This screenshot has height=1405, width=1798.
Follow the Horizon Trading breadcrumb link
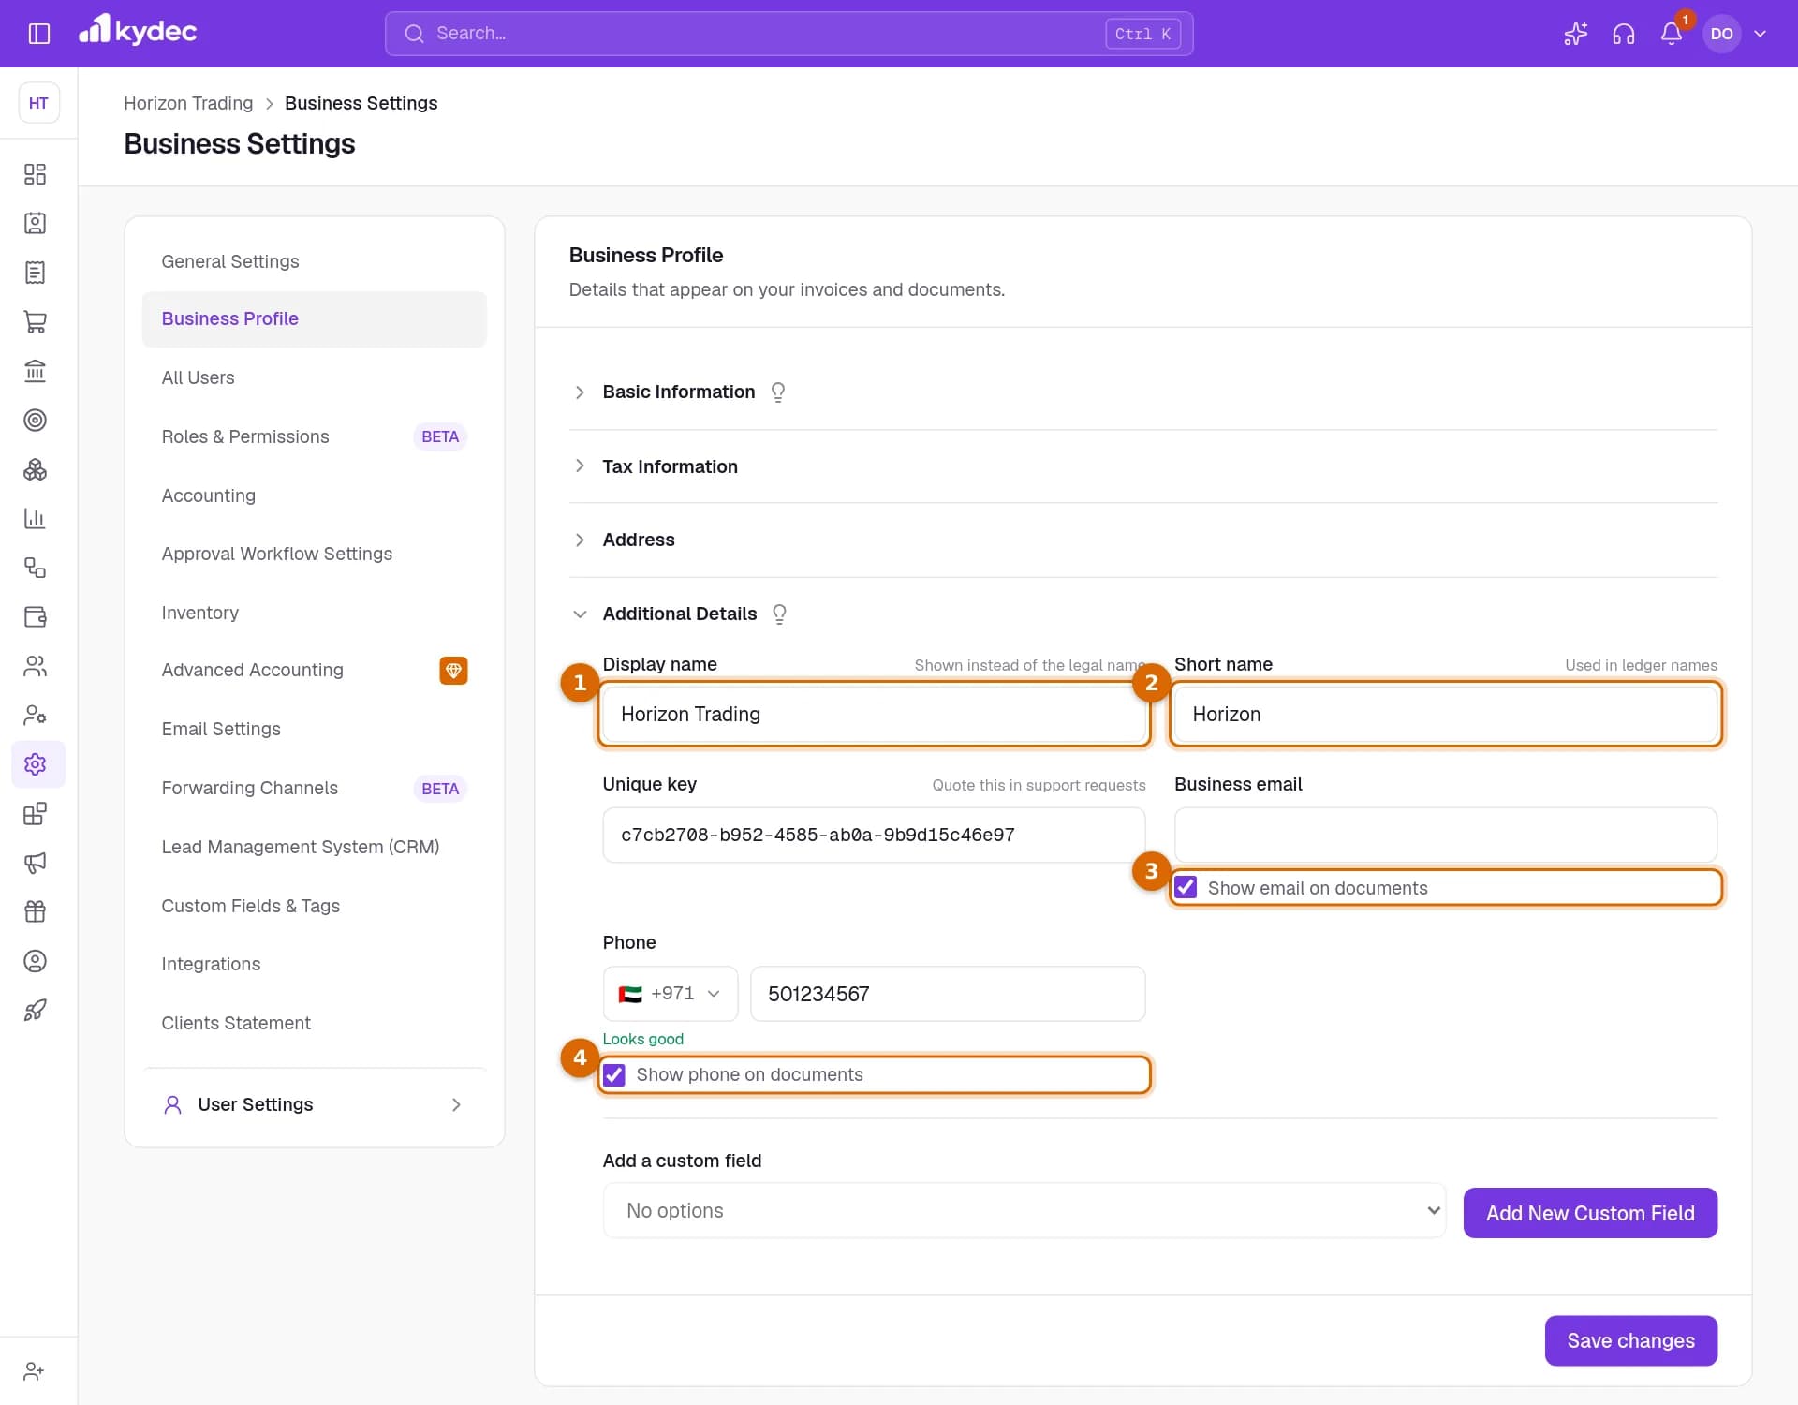pyautogui.click(x=188, y=103)
